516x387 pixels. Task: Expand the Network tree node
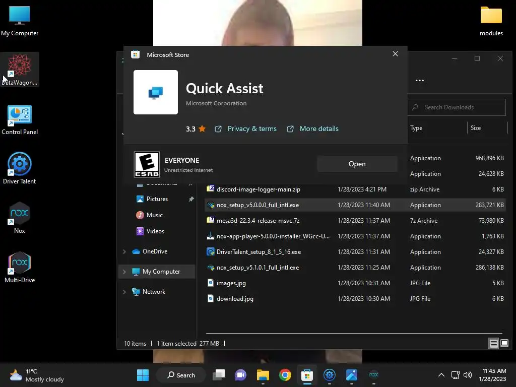coord(124,292)
